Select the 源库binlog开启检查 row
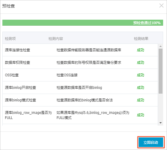 (80, 88)
